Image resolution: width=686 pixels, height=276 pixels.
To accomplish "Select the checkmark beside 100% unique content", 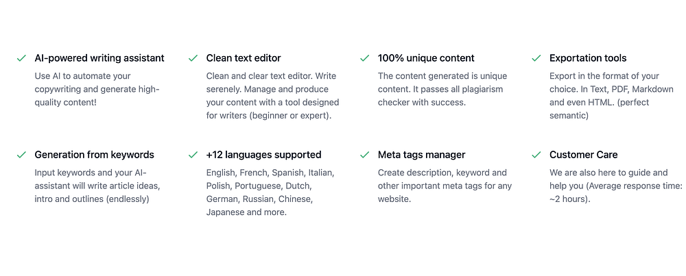I will point(364,58).
